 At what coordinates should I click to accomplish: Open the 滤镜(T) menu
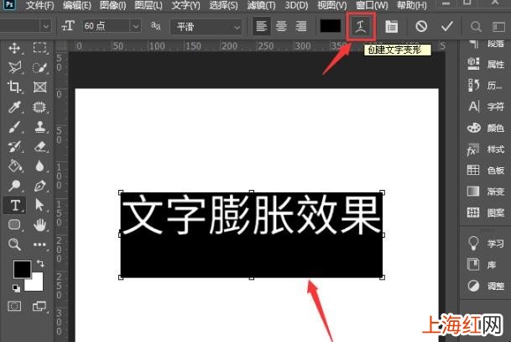(x=261, y=6)
